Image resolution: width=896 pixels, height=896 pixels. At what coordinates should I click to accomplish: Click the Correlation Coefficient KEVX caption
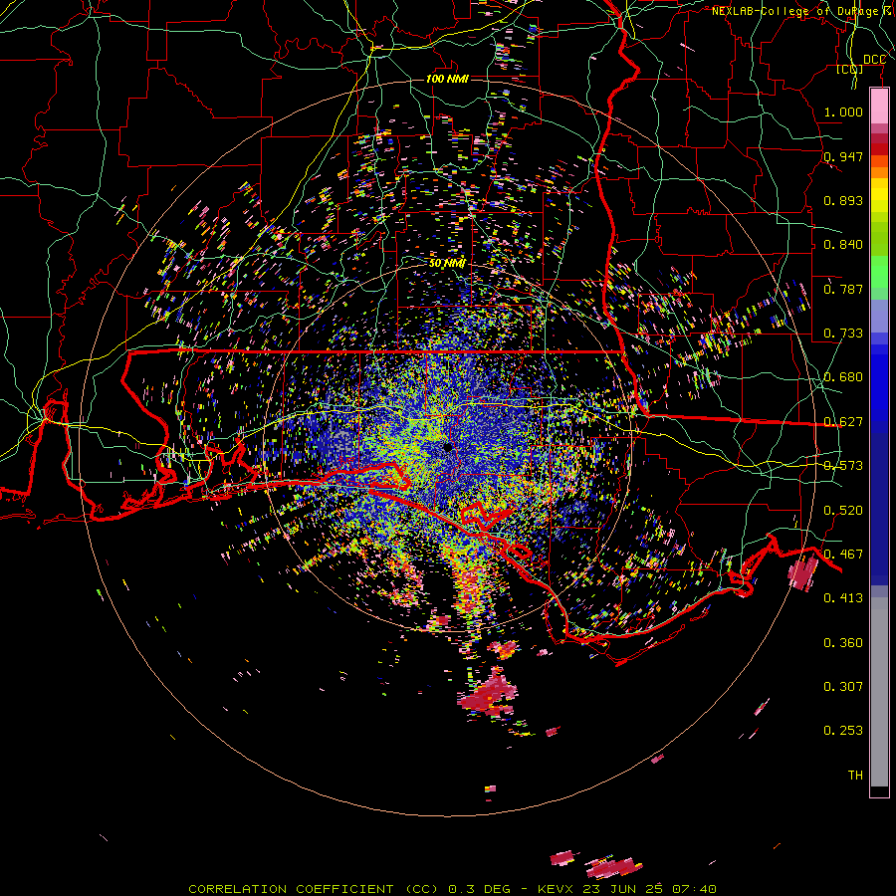click(x=452, y=889)
